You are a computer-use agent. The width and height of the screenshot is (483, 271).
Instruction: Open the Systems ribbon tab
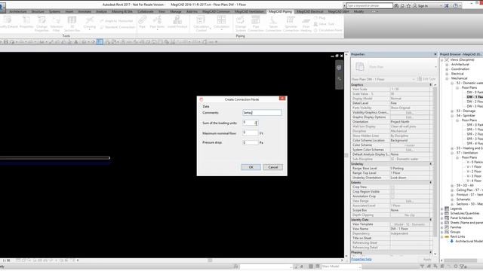click(x=55, y=11)
